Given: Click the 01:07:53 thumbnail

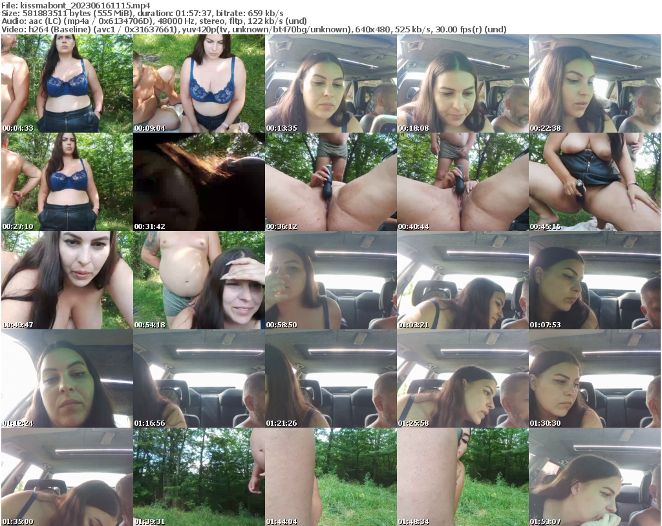Looking at the screenshot, I should click(595, 279).
